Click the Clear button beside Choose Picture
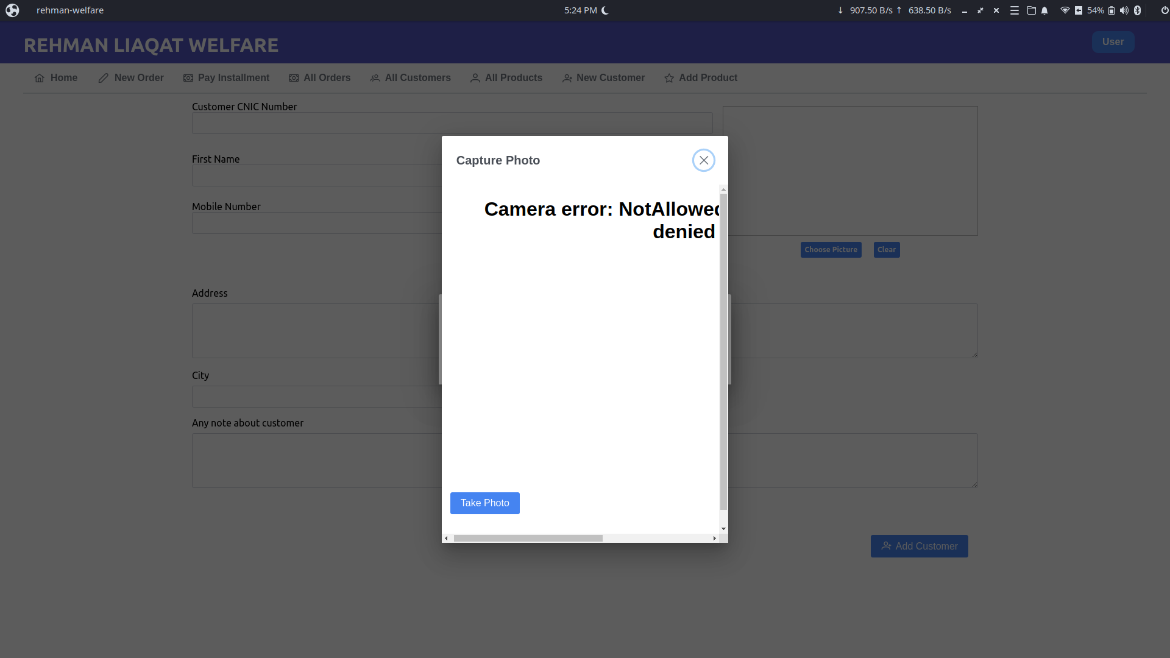This screenshot has height=658, width=1170. 886,250
